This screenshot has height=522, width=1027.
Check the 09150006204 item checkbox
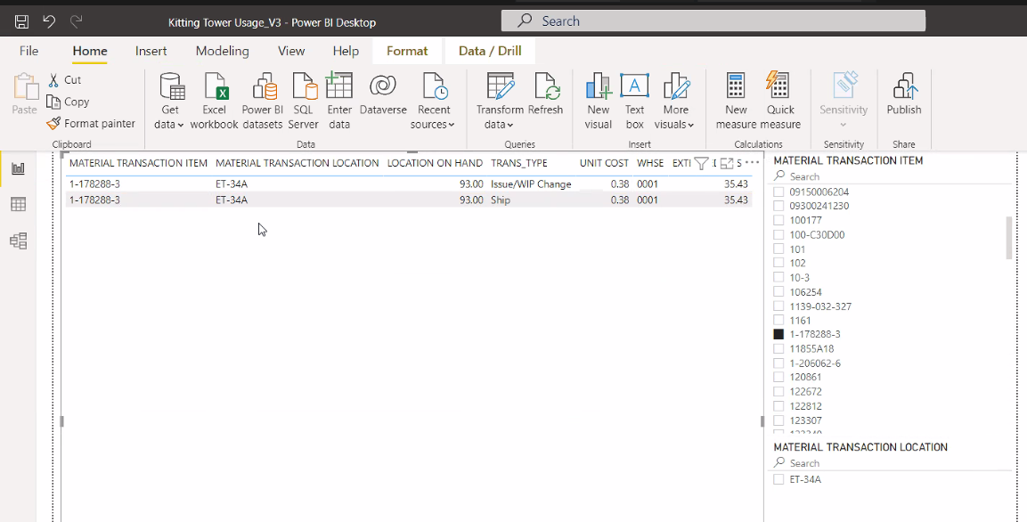778,192
